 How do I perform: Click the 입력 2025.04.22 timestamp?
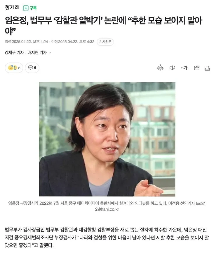coord(26,42)
